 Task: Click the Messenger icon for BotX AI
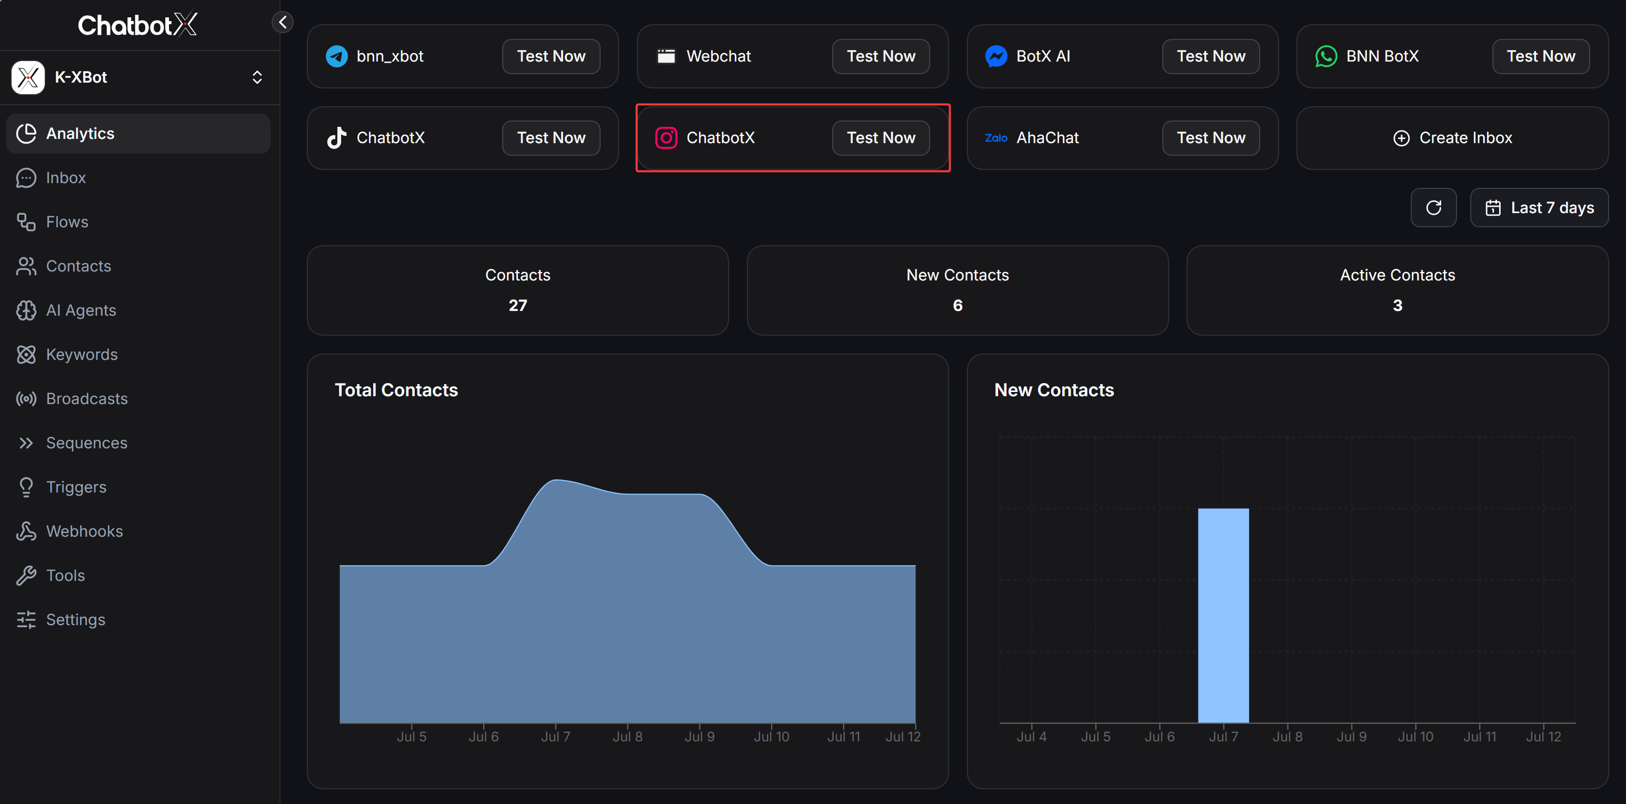pyautogui.click(x=996, y=56)
